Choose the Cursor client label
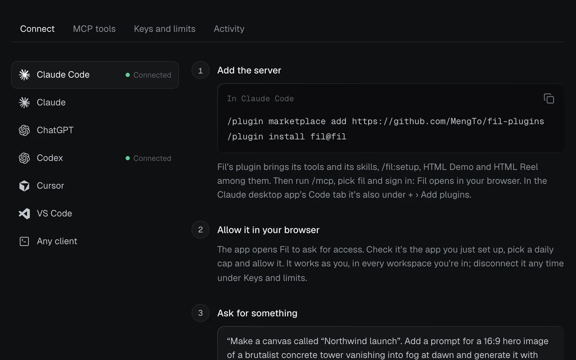Image resolution: width=576 pixels, height=360 pixels. tap(50, 186)
